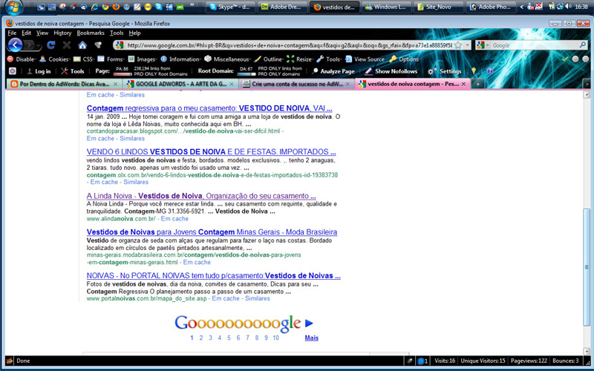Open the Forms dropdown menu

tap(111, 59)
